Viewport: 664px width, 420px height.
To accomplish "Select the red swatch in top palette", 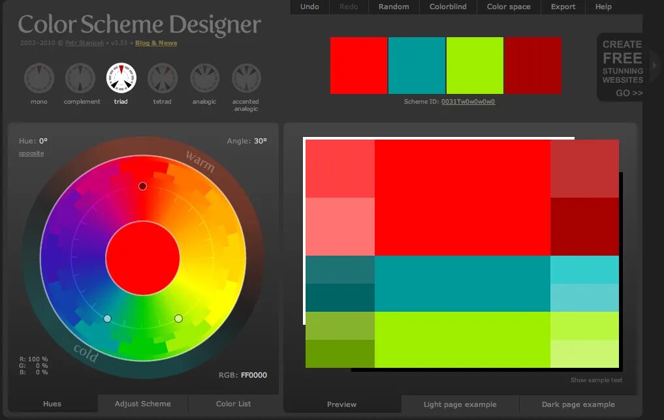I will (x=358, y=66).
